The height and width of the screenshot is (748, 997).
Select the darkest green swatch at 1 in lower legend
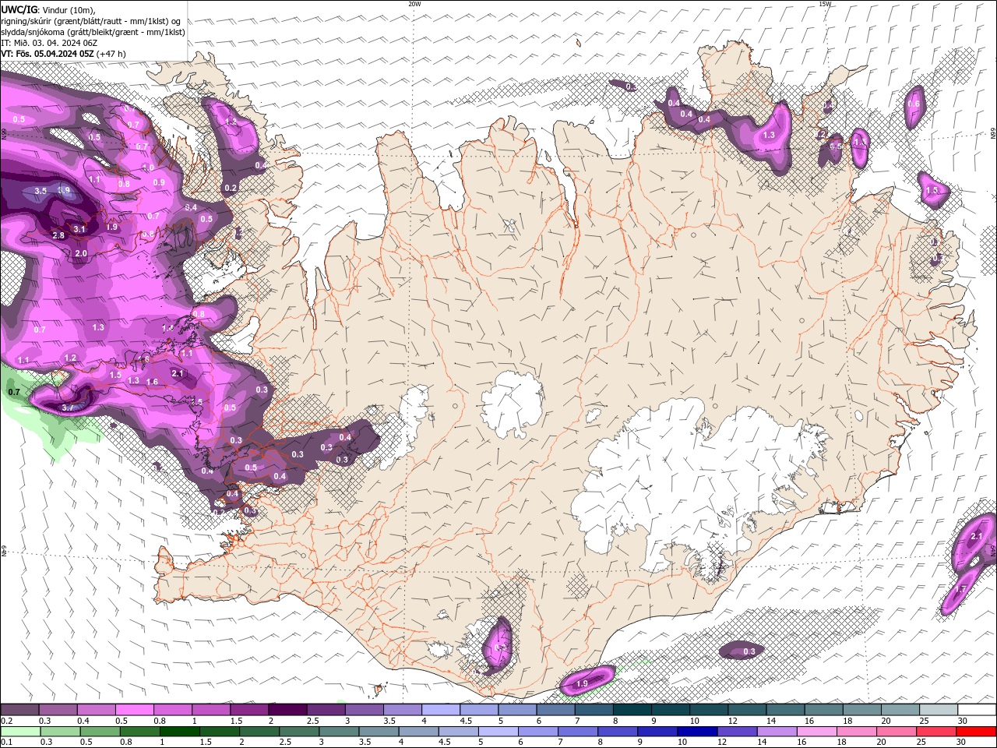(180, 732)
